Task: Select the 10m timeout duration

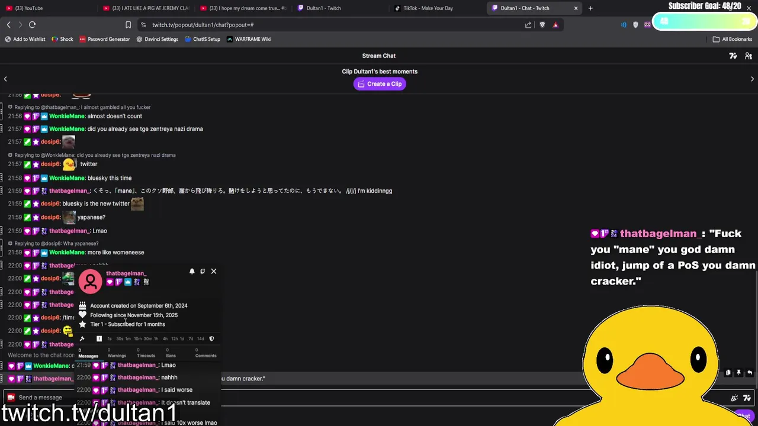Action: (x=137, y=339)
